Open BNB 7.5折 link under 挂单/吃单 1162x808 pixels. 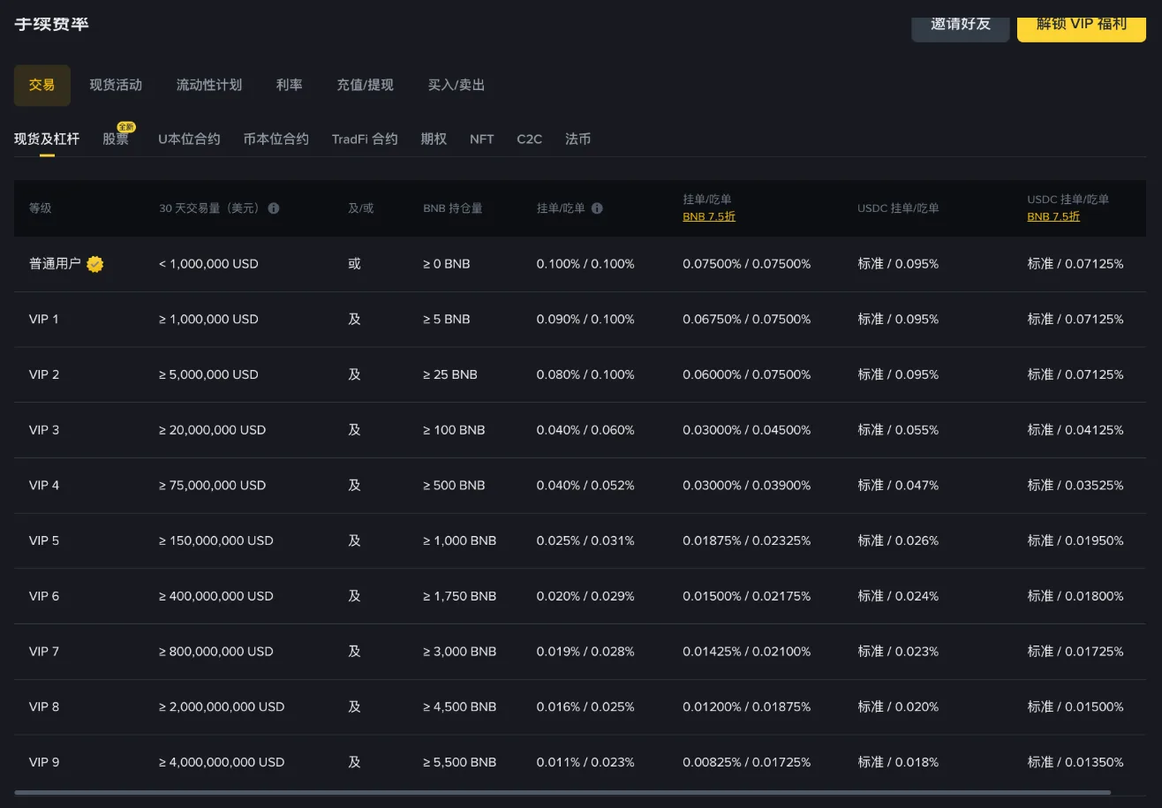709,216
